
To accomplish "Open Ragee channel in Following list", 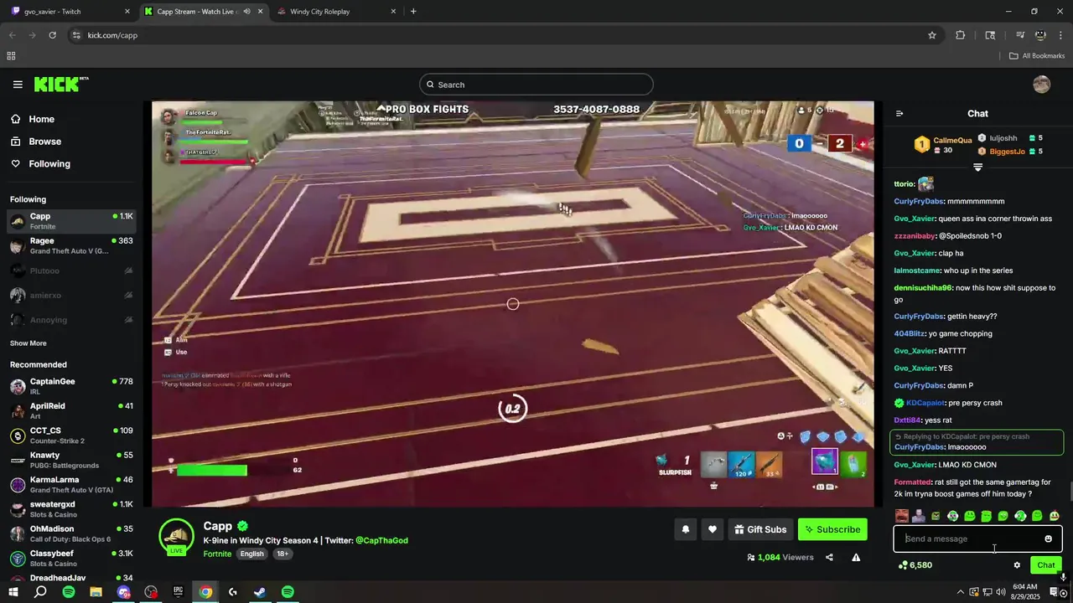I will [x=71, y=246].
